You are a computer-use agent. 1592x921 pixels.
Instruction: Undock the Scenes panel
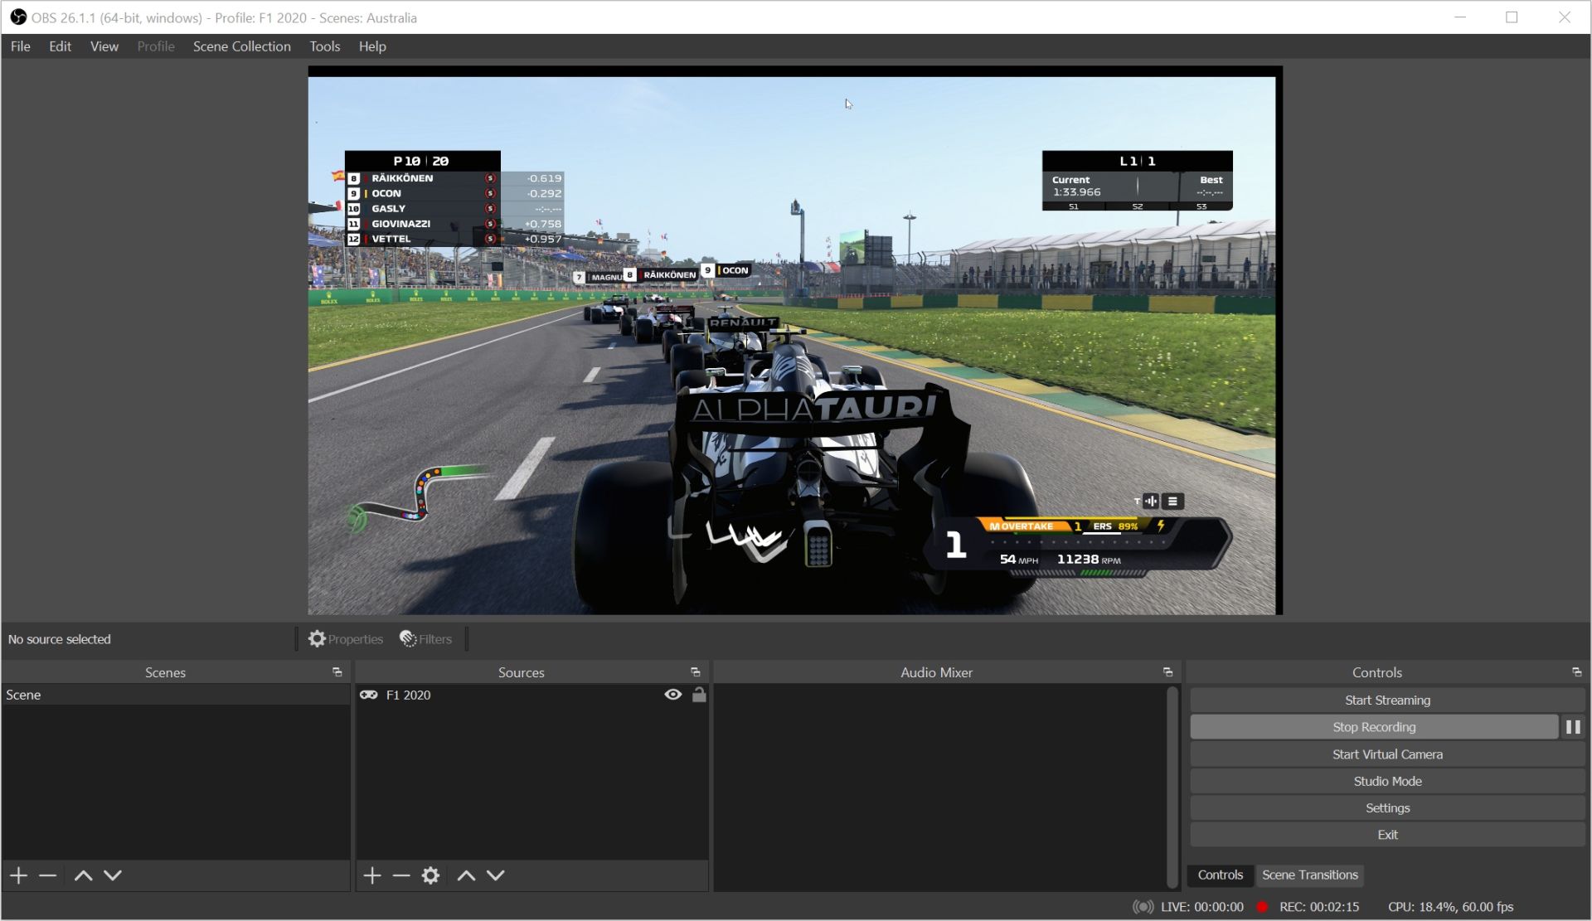[x=337, y=672]
